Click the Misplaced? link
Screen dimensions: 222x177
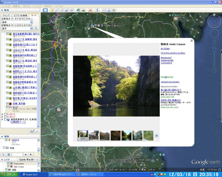[x=166, y=58]
